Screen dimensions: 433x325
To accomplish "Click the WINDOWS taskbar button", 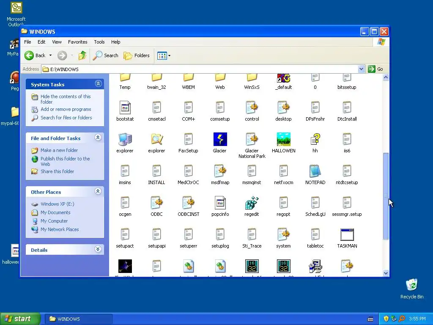I will coord(78,319).
